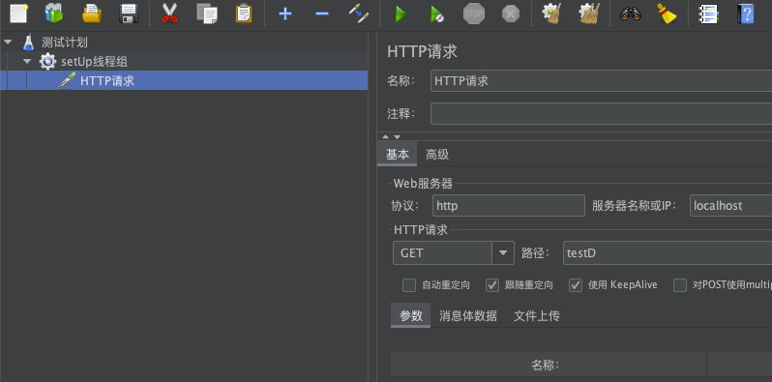Click the server field containing localhost
Image resolution: width=772 pixels, height=382 pixels.
pyautogui.click(x=731, y=205)
